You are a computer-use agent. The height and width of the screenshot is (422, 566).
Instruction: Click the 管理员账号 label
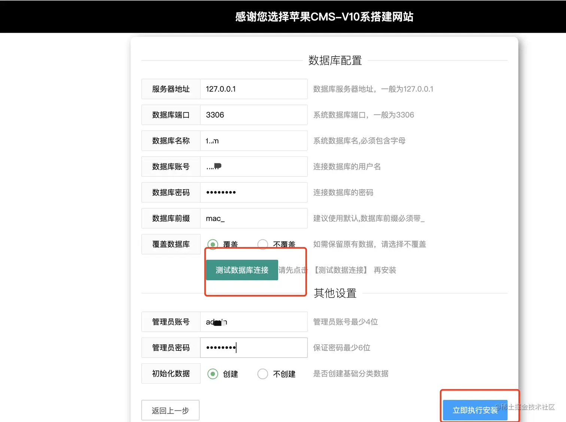pyautogui.click(x=171, y=322)
